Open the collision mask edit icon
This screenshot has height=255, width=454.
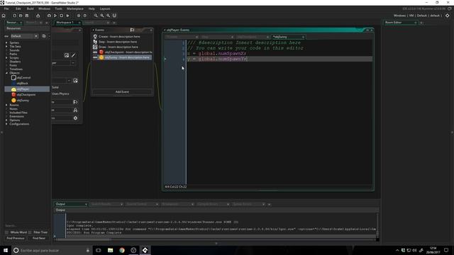click(76, 81)
